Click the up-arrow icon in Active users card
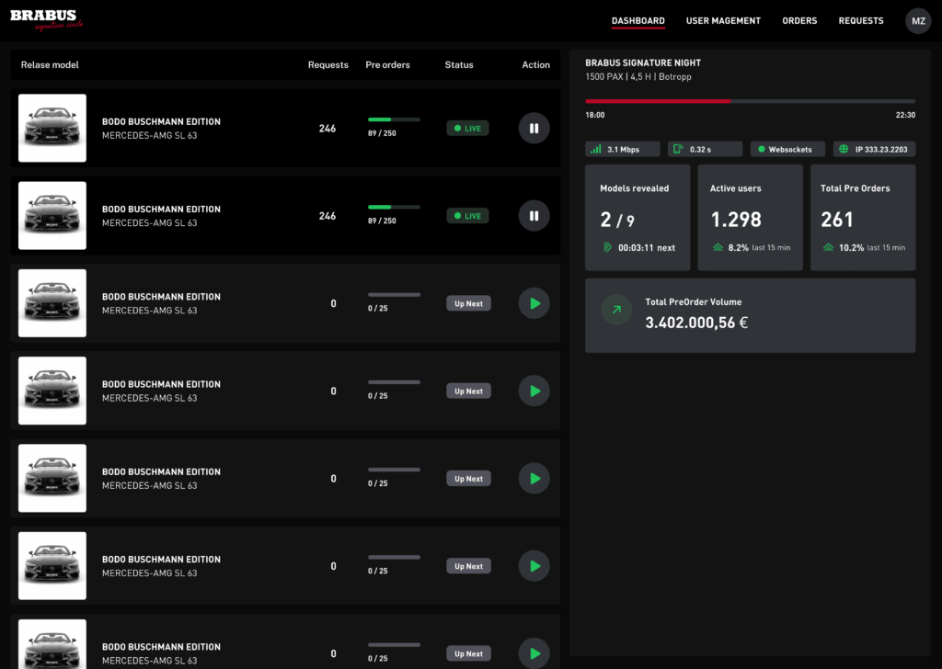942x669 pixels. pyautogui.click(x=718, y=247)
